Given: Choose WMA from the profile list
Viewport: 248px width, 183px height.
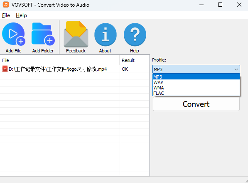Looking at the screenshot, I should click(196, 88).
